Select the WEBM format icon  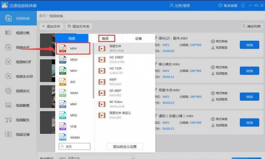tap(62, 137)
